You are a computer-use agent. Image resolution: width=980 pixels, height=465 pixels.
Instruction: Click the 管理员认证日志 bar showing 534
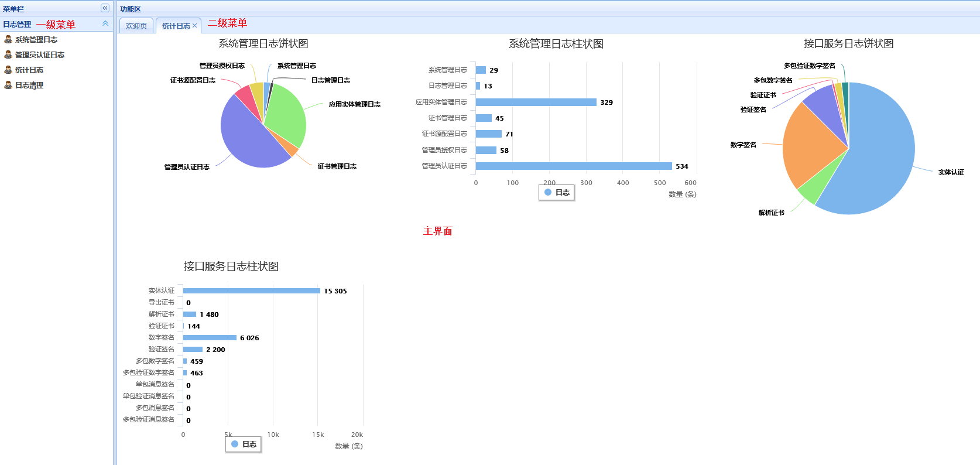(574, 166)
